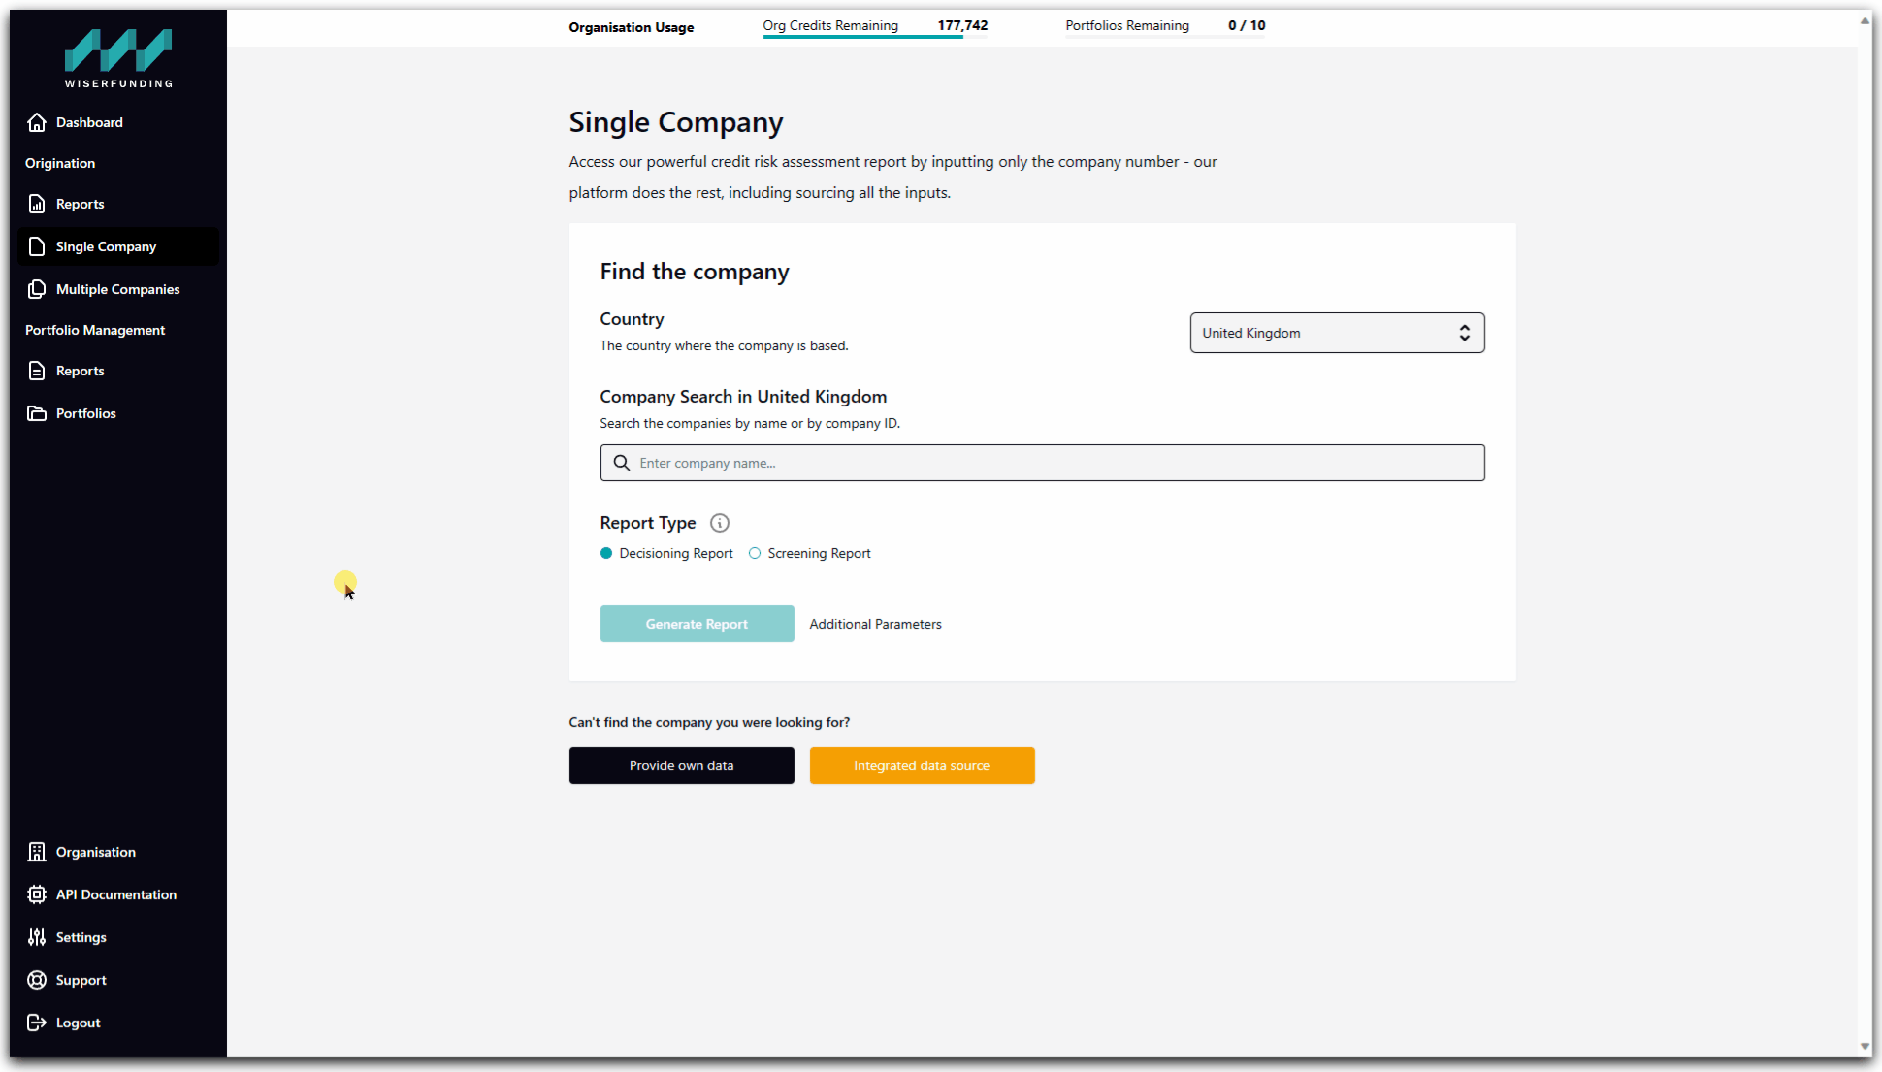The height and width of the screenshot is (1072, 1882).
Task: Click the Organisation building icon
Action: pyautogui.click(x=37, y=852)
